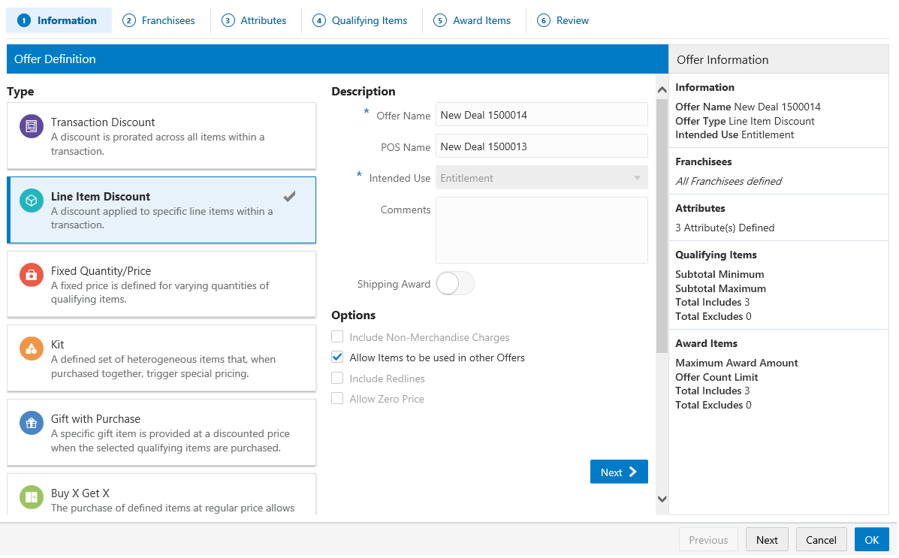This screenshot has width=899, height=558.
Task: Uncheck Allow Items to be used in other Offers
Action: pos(338,357)
